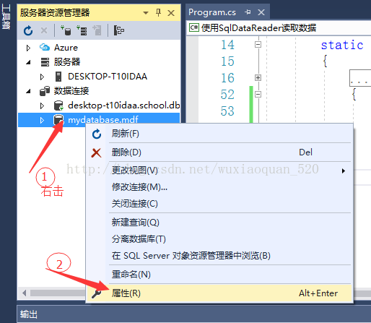The width and height of the screenshot is (371, 323).
Task: Select DESKTOP-T10IDAA in the tree
Action: pos(108,77)
